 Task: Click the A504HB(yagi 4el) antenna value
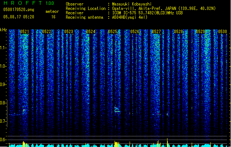(130, 17)
